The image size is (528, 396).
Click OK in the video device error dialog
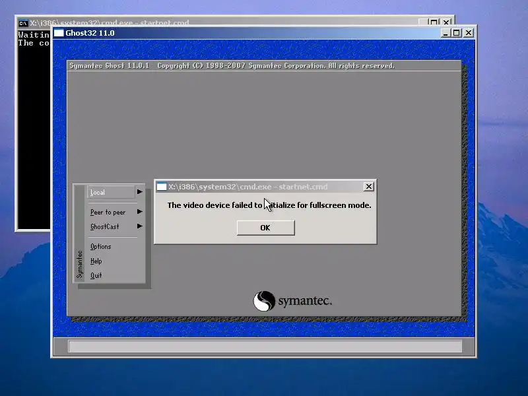point(265,228)
